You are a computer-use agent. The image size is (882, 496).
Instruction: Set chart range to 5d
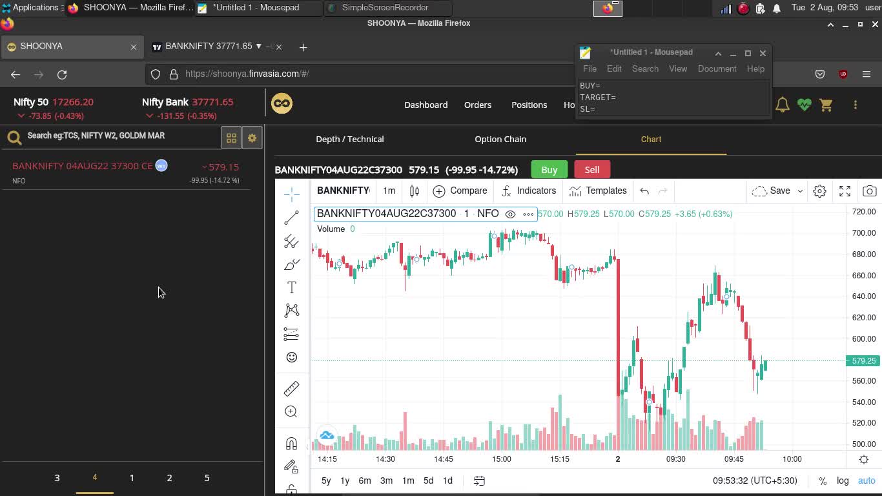tap(428, 480)
